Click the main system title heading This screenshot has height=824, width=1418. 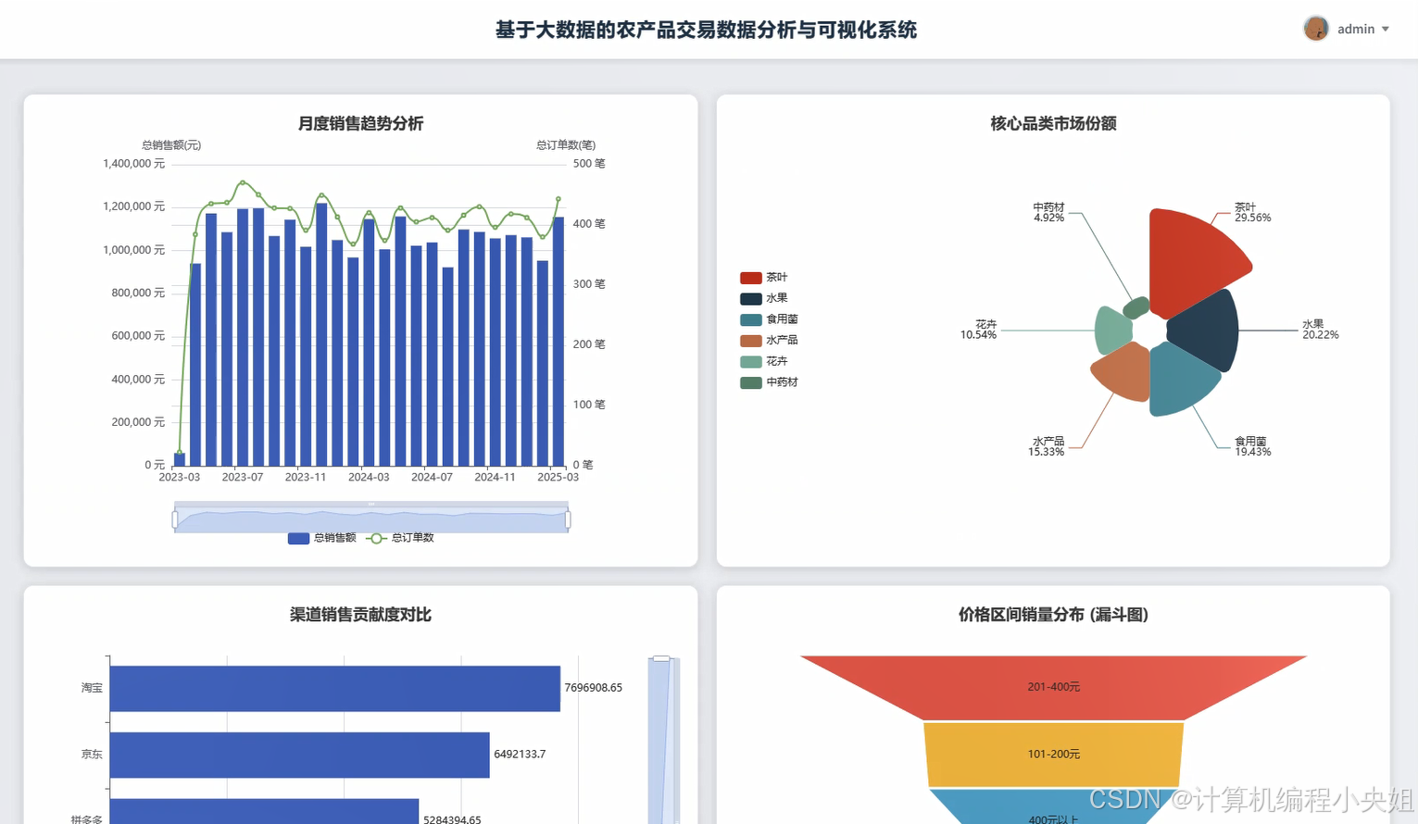[707, 31]
